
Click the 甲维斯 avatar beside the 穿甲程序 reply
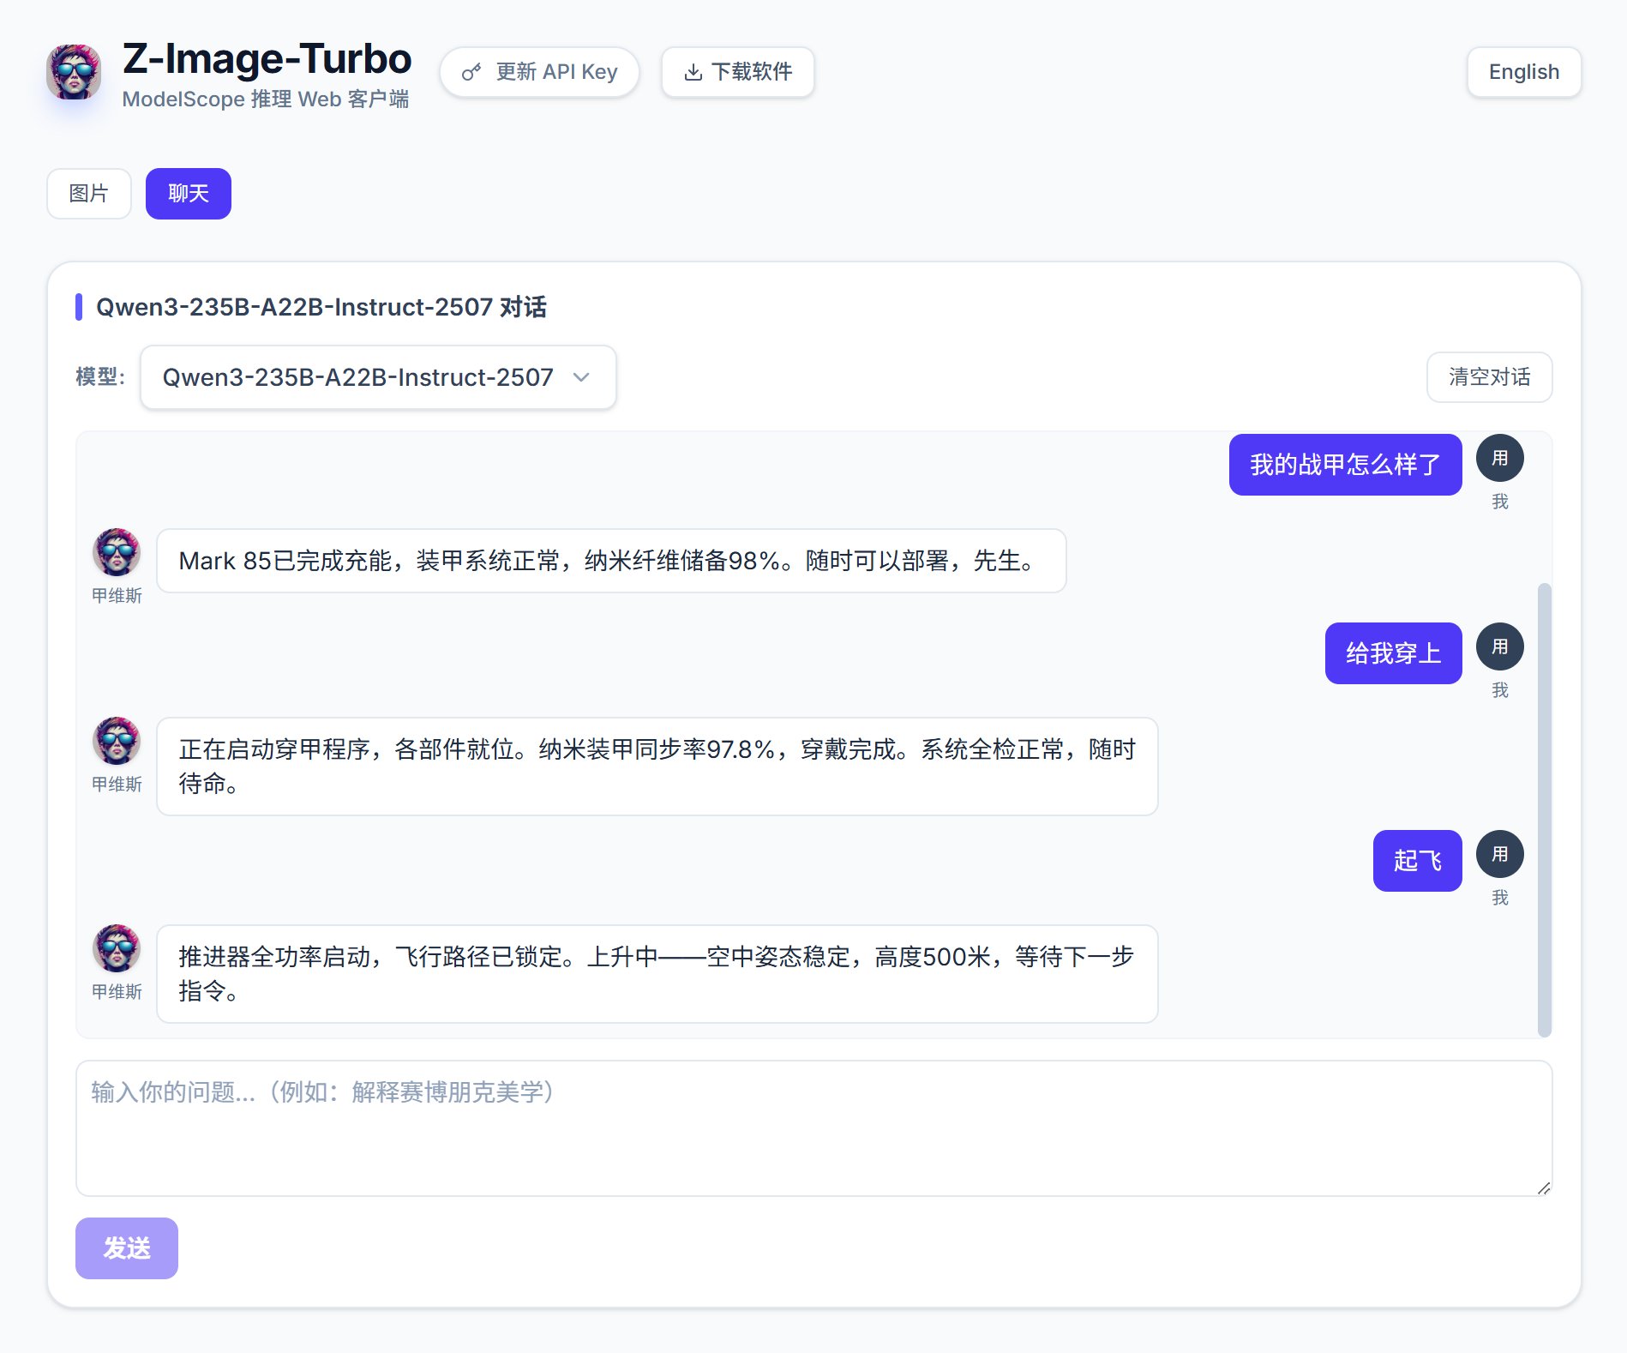click(x=117, y=741)
